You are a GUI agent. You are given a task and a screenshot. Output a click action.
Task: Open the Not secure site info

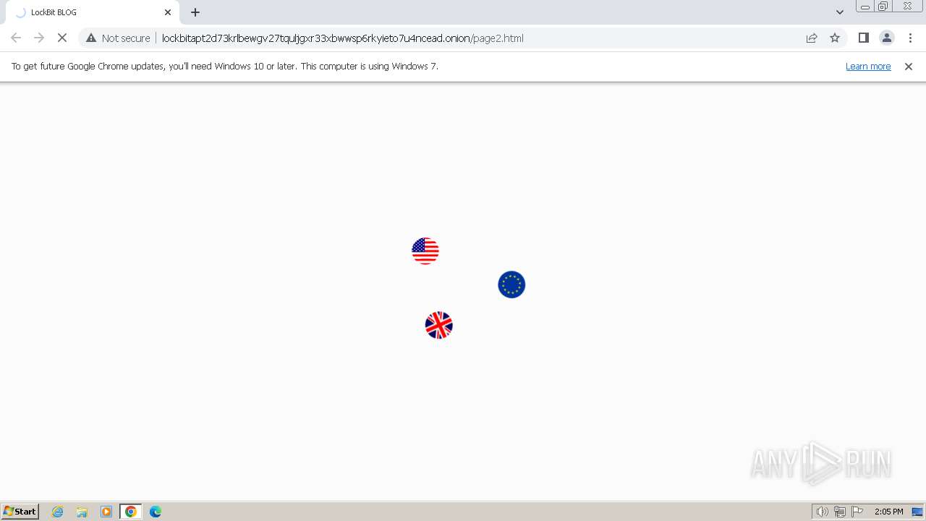click(x=118, y=38)
